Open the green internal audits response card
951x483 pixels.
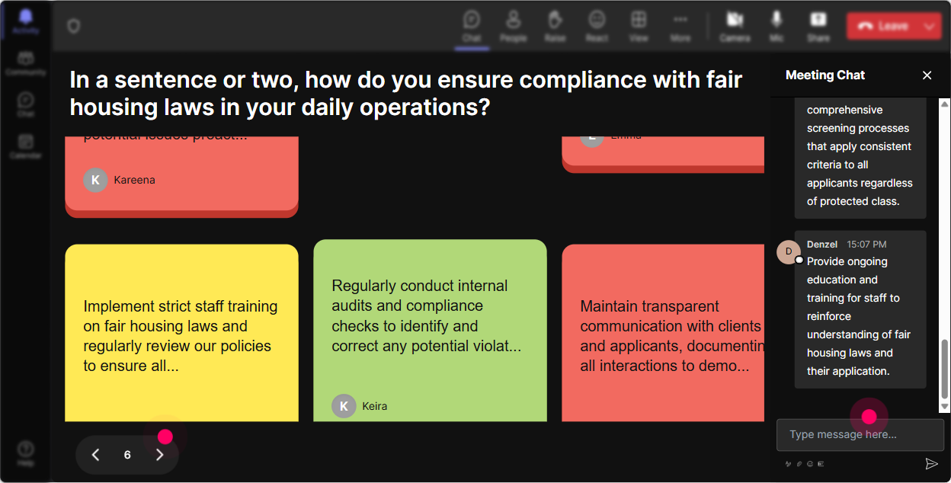pos(430,331)
